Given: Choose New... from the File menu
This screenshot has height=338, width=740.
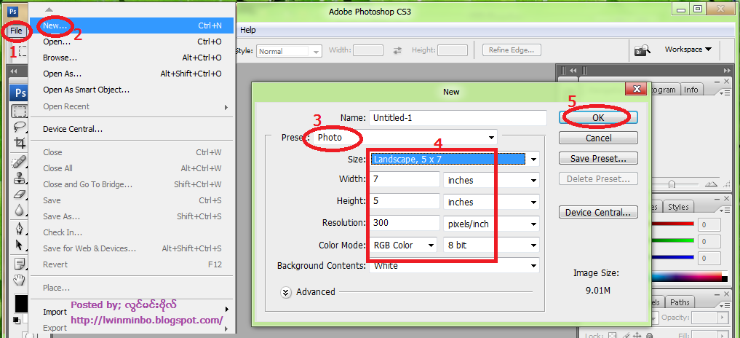Looking at the screenshot, I should [x=132, y=25].
